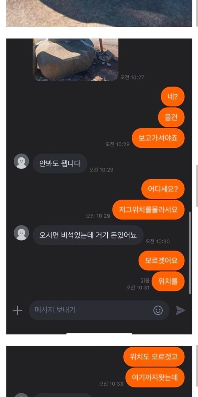This screenshot has width=198, height=397.
Task: Tap the 안봐도 됩니다 message bubble
Action: [x=60, y=163]
